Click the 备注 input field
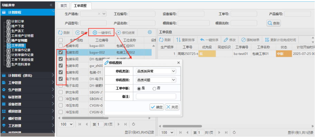 pyautogui.click(x=156, y=97)
